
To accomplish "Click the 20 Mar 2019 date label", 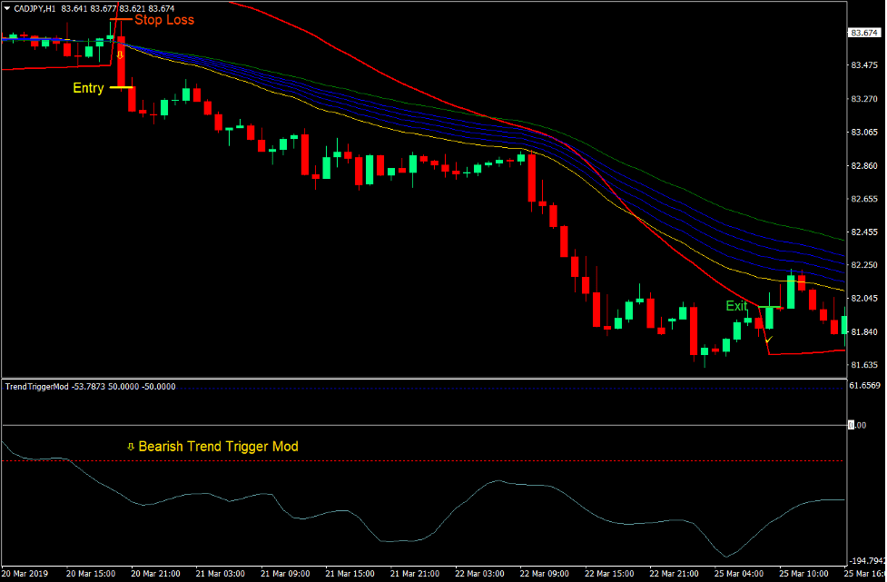I will 25,574.
